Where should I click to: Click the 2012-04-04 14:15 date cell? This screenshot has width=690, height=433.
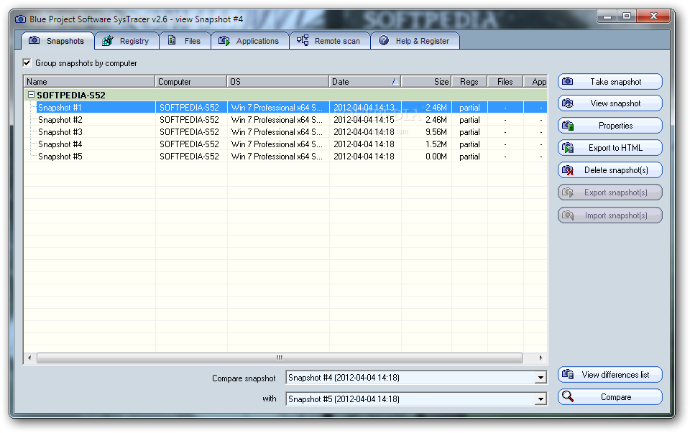364,120
